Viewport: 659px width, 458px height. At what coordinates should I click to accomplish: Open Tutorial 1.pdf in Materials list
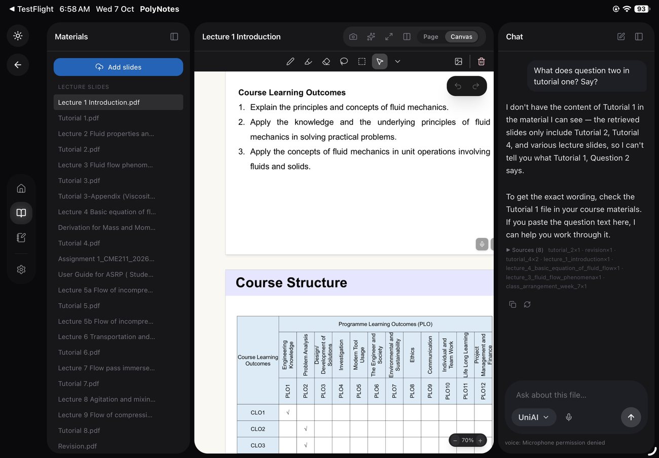(118, 118)
